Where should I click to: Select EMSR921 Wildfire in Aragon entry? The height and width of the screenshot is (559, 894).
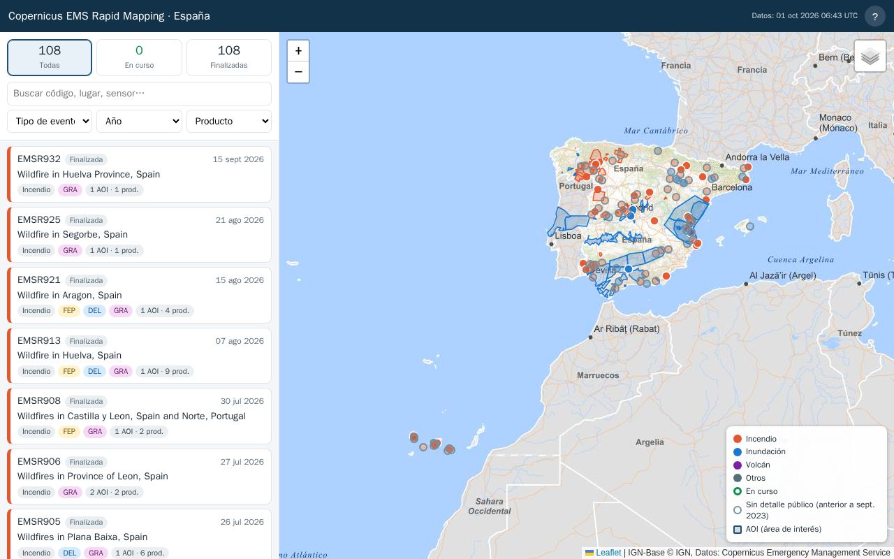pyautogui.click(x=139, y=295)
